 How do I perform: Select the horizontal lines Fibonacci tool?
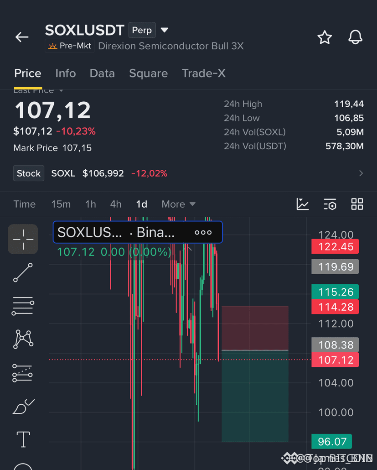click(23, 306)
